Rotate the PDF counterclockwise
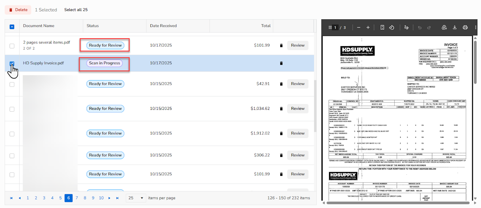Viewport: 481px width, 208px height. [392, 27]
